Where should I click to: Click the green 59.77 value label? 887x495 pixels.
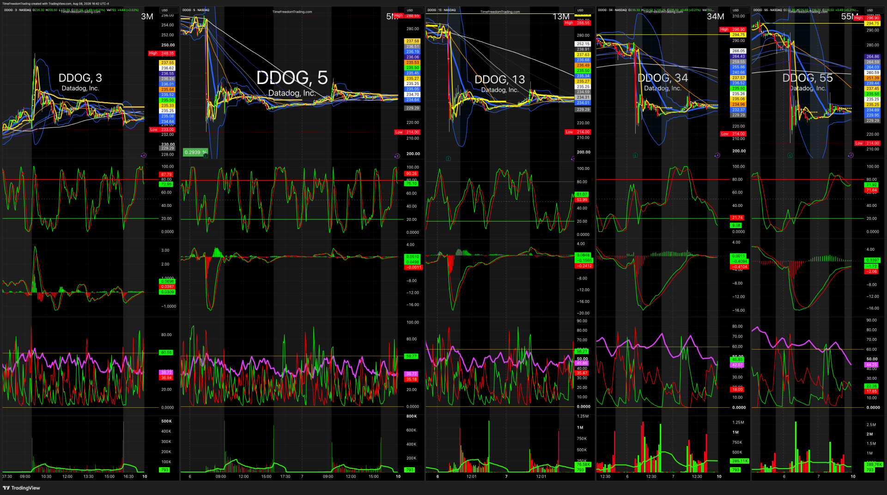pyautogui.click(x=411, y=356)
